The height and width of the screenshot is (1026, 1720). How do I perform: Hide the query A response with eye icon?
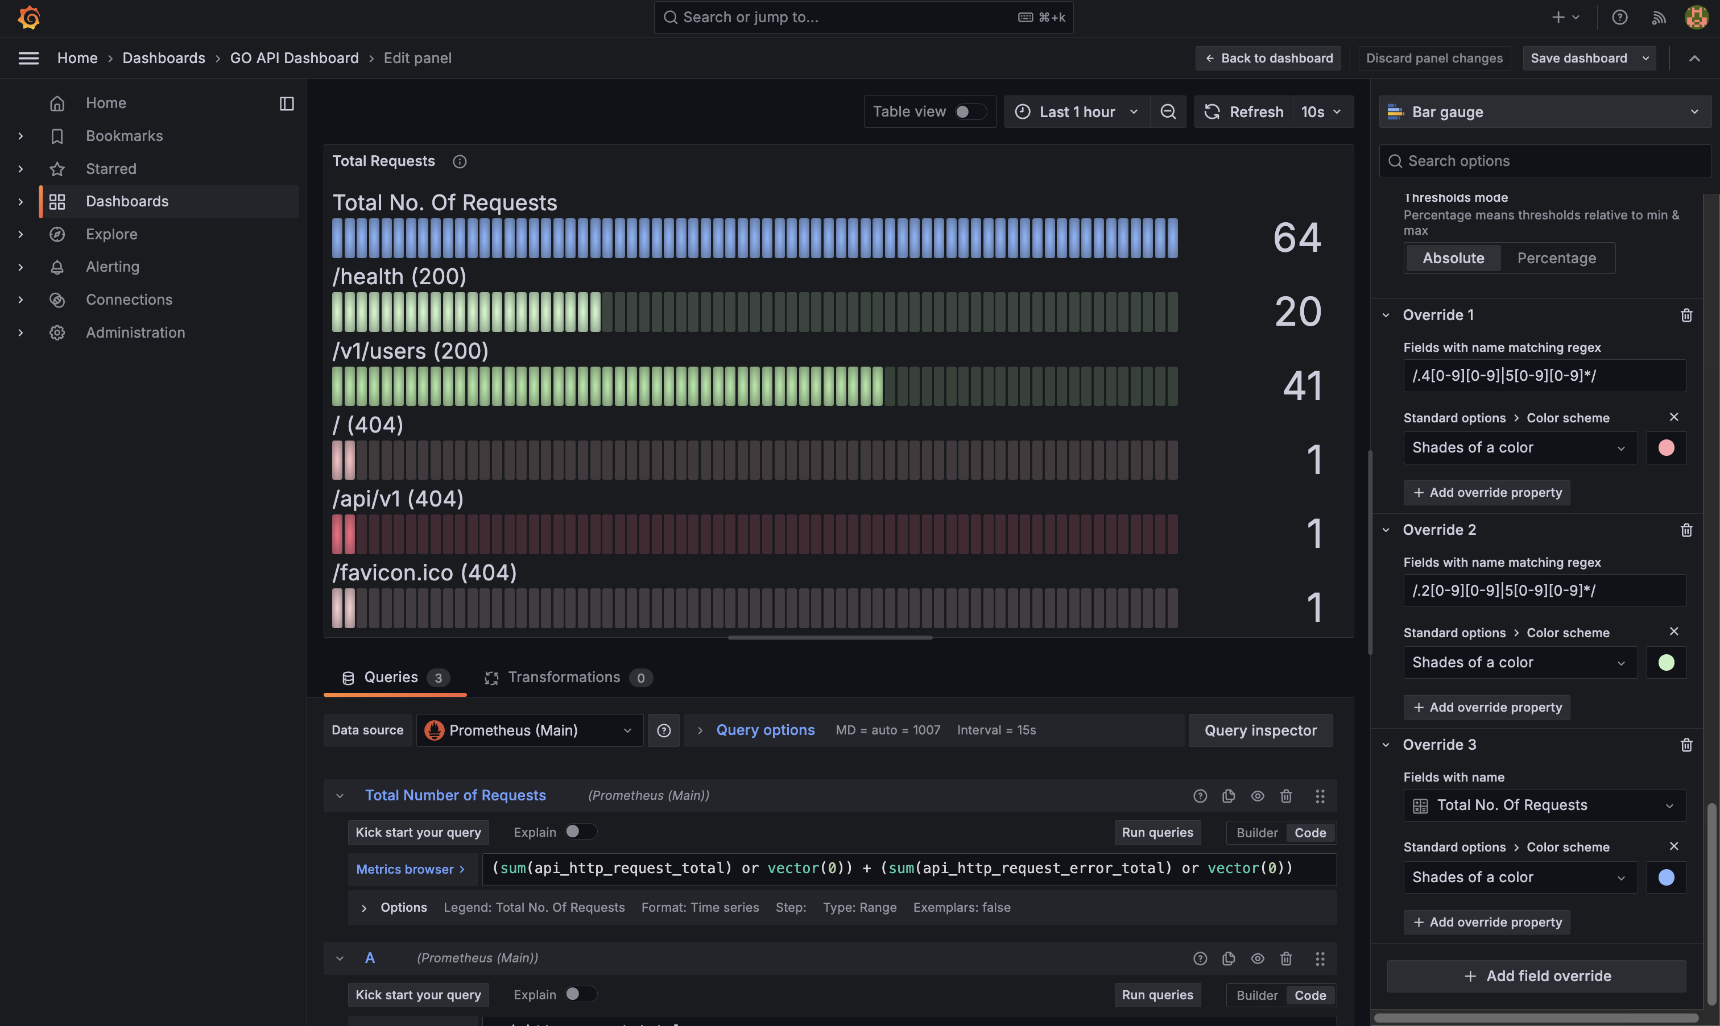1258,958
